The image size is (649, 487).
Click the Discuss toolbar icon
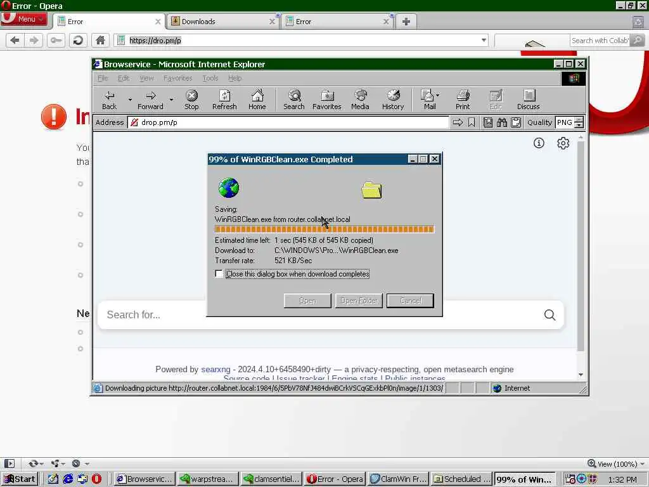click(x=529, y=100)
